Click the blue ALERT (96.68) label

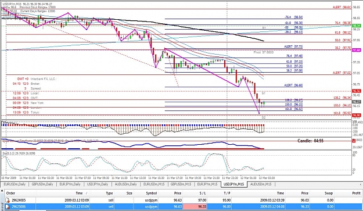click(x=293, y=85)
